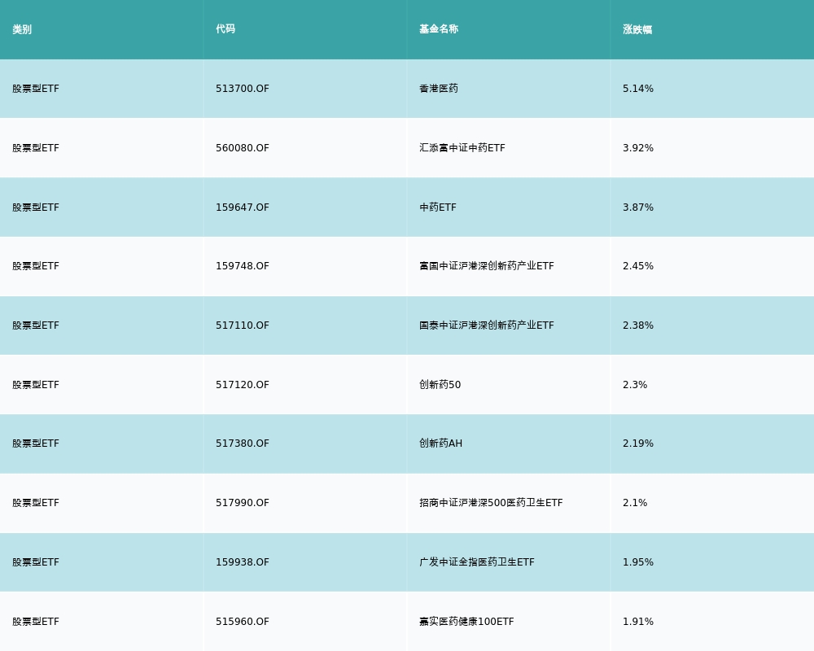Click the 3.87% change value

point(638,208)
